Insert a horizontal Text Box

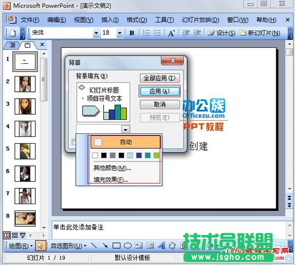pos(139,245)
